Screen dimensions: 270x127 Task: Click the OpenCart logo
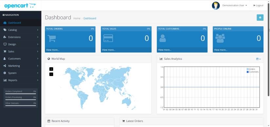20,6
